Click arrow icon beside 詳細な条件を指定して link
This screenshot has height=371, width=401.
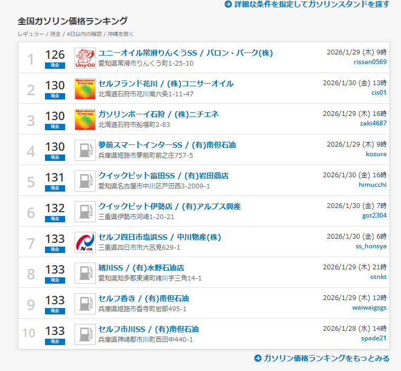[x=228, y=4]
